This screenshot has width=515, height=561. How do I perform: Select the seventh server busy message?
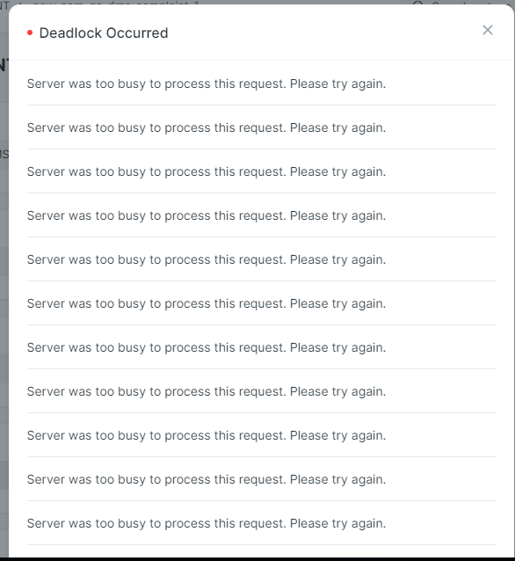click(207, 347)
